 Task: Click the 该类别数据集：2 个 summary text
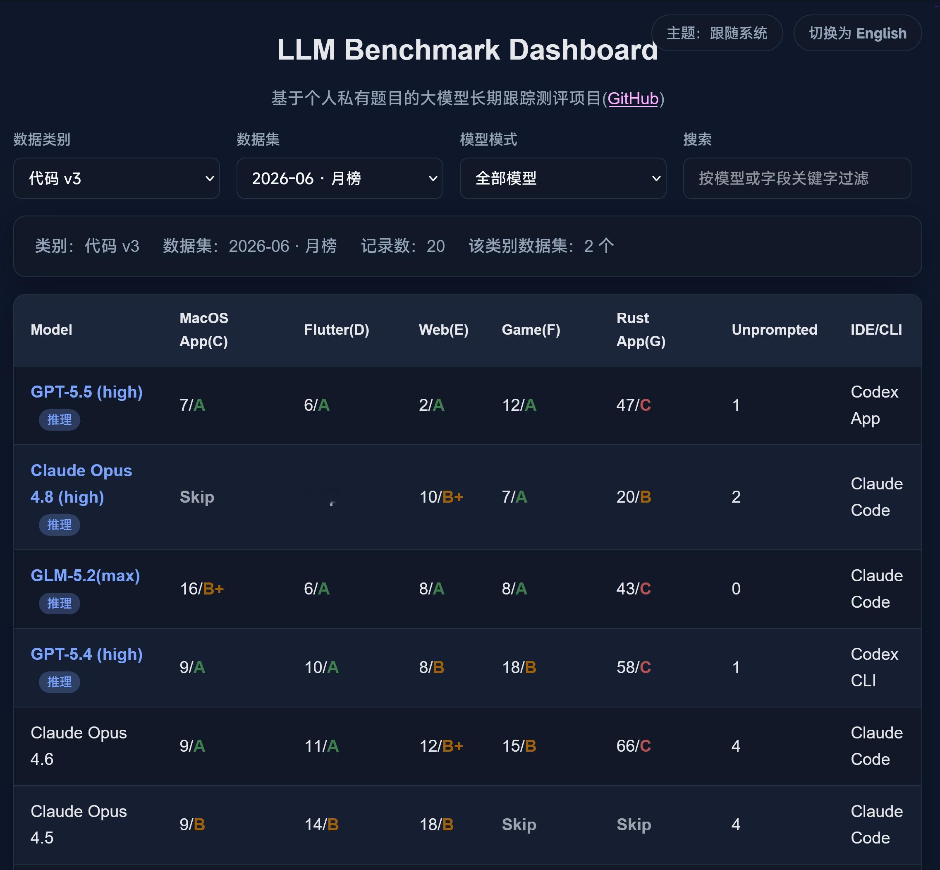click(541, 246)
